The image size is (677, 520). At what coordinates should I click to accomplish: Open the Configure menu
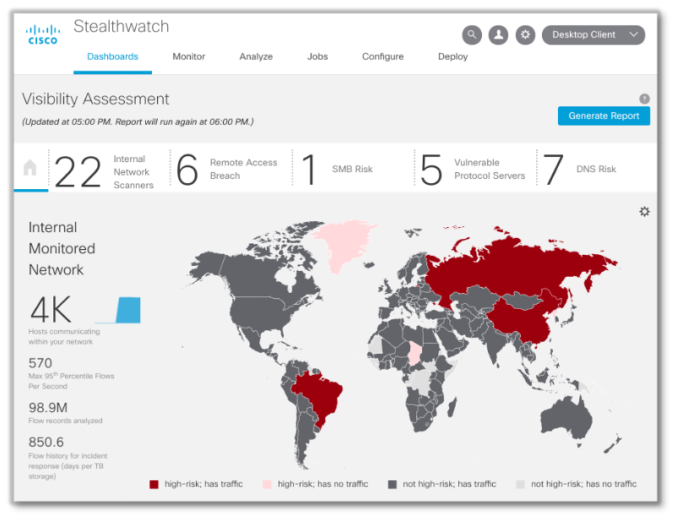[x=382, y=57]
